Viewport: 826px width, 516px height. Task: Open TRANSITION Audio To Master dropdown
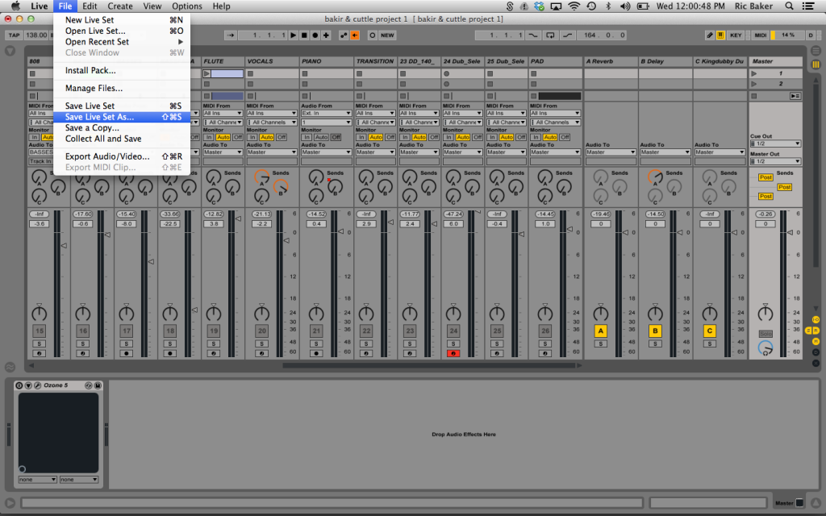pos(375,152)
